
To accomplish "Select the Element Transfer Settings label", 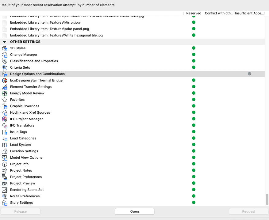I will point(31,87).
